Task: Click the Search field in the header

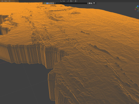Action: (x=71, y=3)
